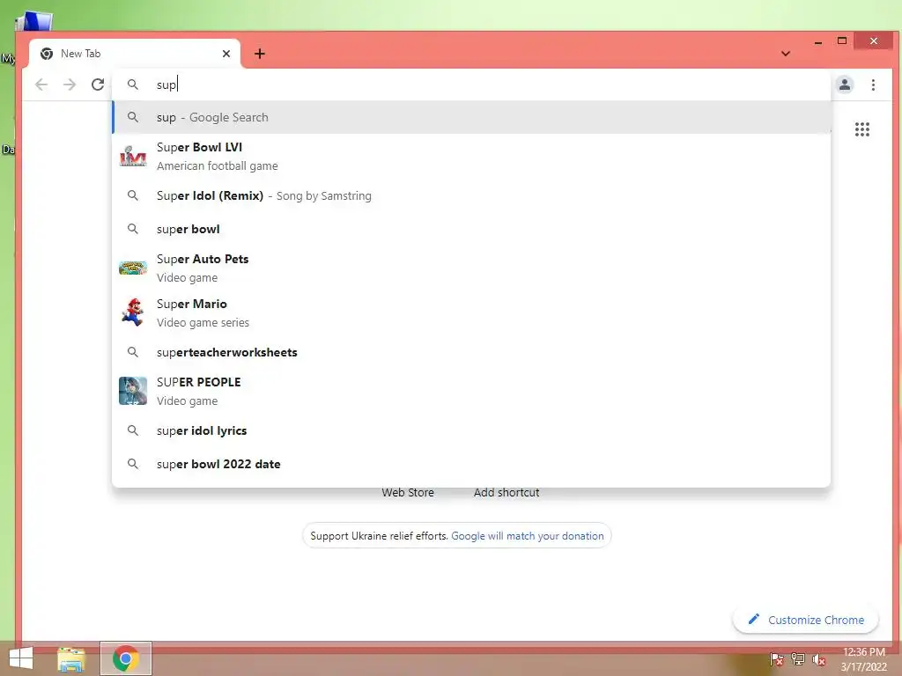Pick Super Idol (Remix) suggestion
The height and width of the screenshot is (676, 902).
pos(472,196)
